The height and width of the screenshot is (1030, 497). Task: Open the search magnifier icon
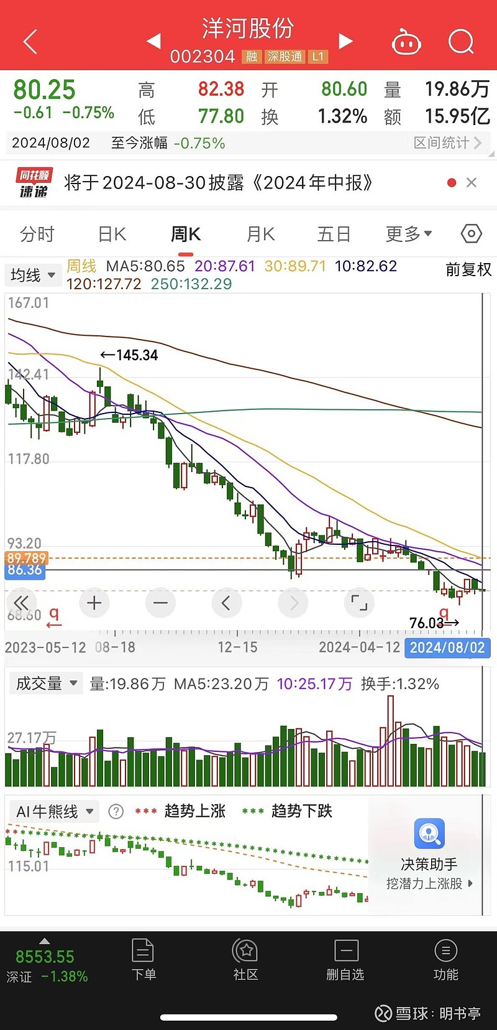tap(461, 42)
